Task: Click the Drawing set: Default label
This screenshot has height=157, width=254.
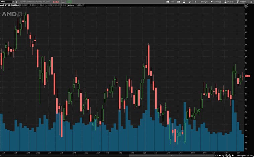Action: coord(244,155)
